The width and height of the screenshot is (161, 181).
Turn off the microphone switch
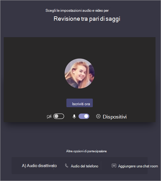(84, 116)
